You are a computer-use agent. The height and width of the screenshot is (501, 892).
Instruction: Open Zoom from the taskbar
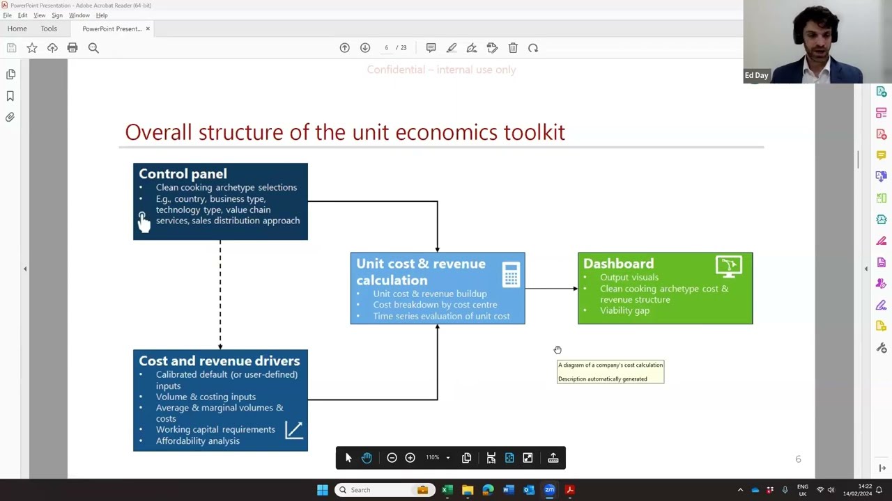pos(549,490)
